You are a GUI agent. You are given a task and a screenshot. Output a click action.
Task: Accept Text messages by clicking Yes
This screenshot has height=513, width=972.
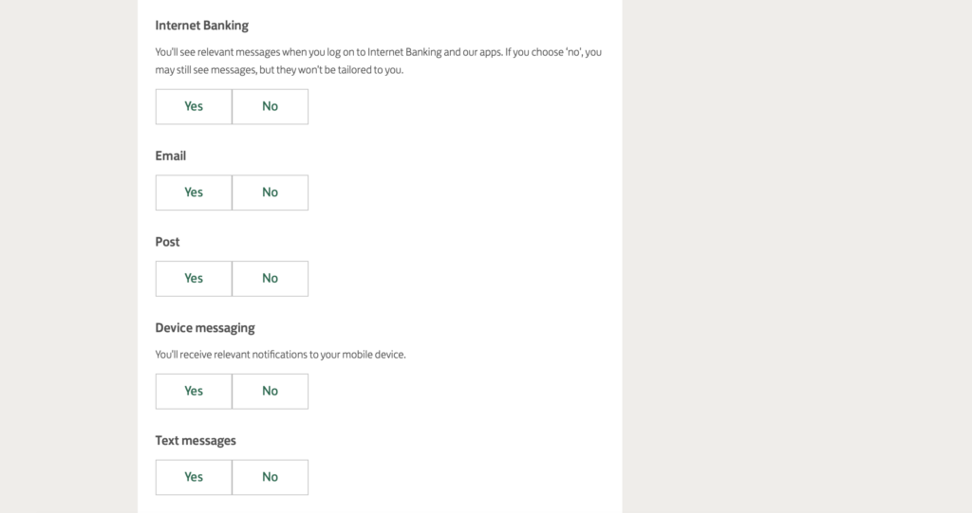(x=194, y=478)
